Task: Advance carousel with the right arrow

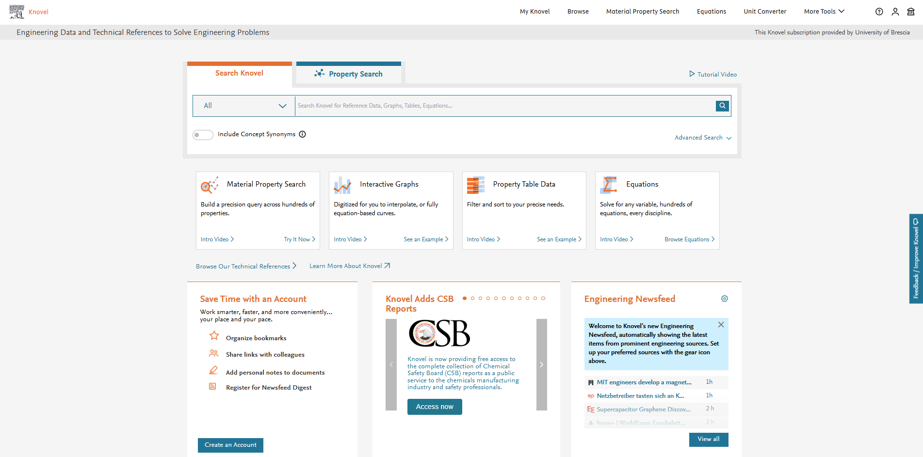Action: (x=541, y=364)
